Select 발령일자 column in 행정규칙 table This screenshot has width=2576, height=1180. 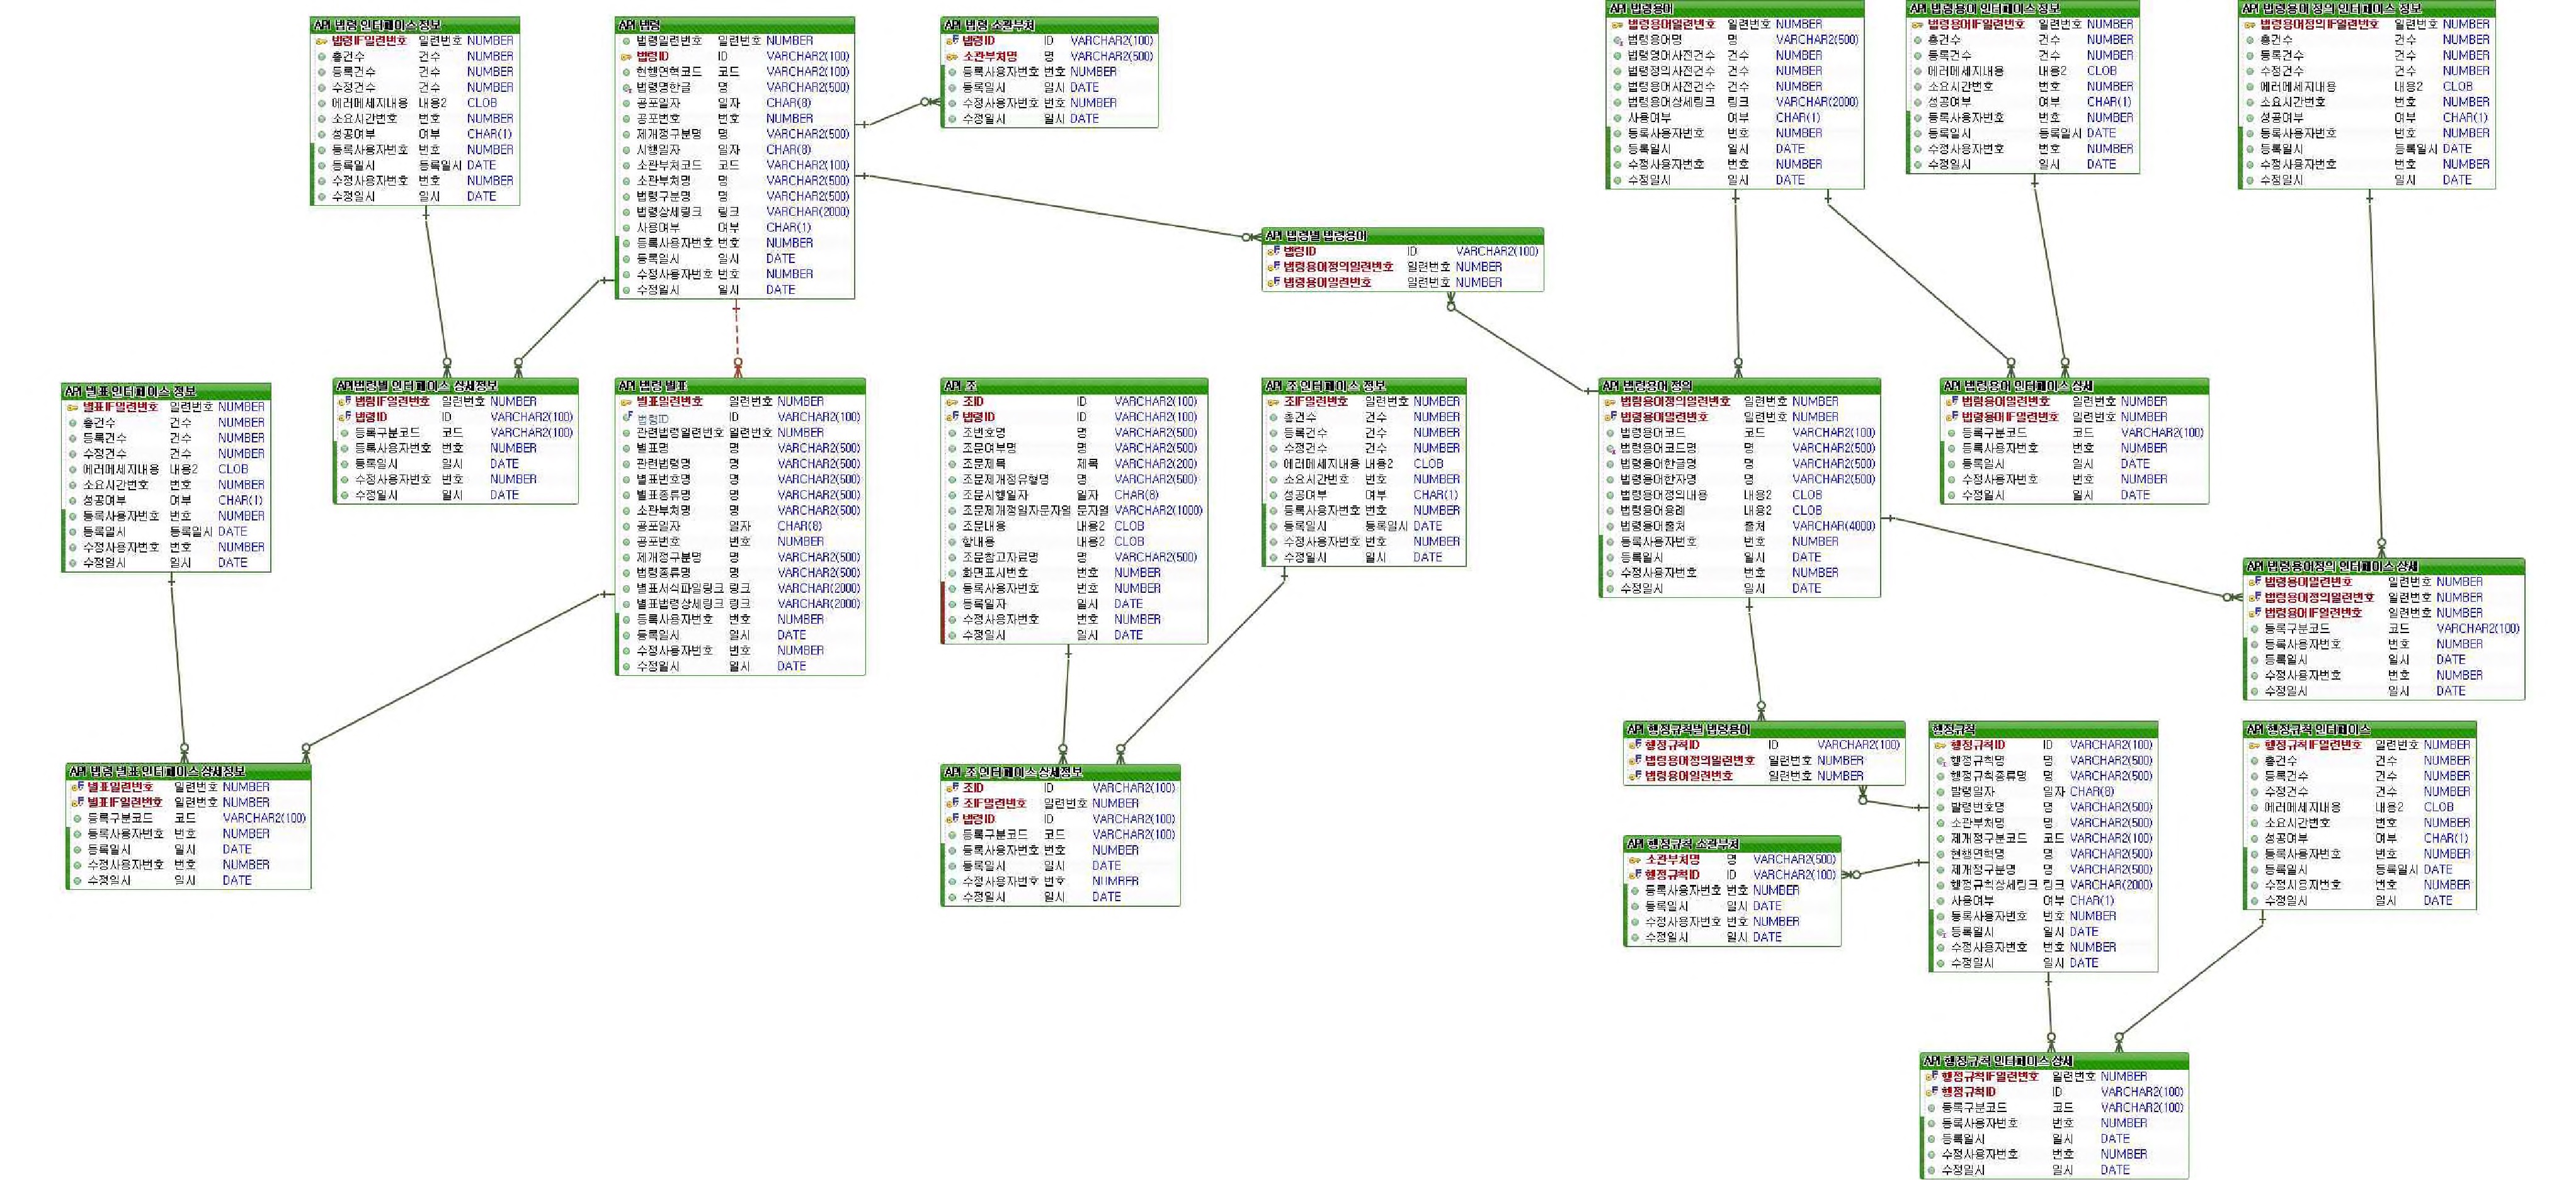(x=2043, y=791)
